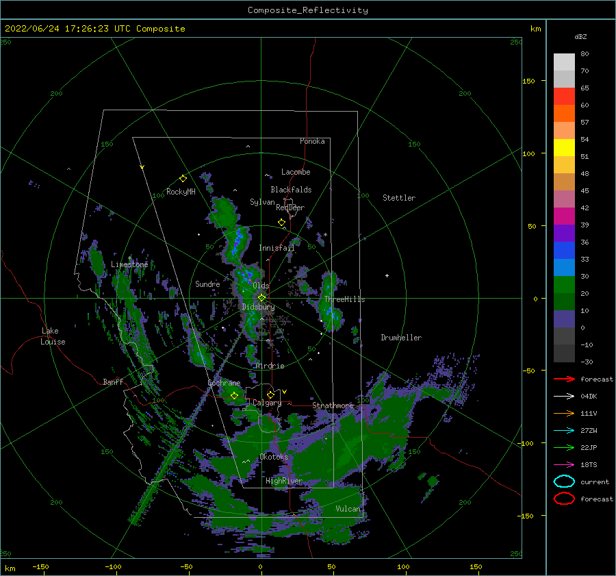Select the cyan 27ZW arrow icon

tap(564, 431)
